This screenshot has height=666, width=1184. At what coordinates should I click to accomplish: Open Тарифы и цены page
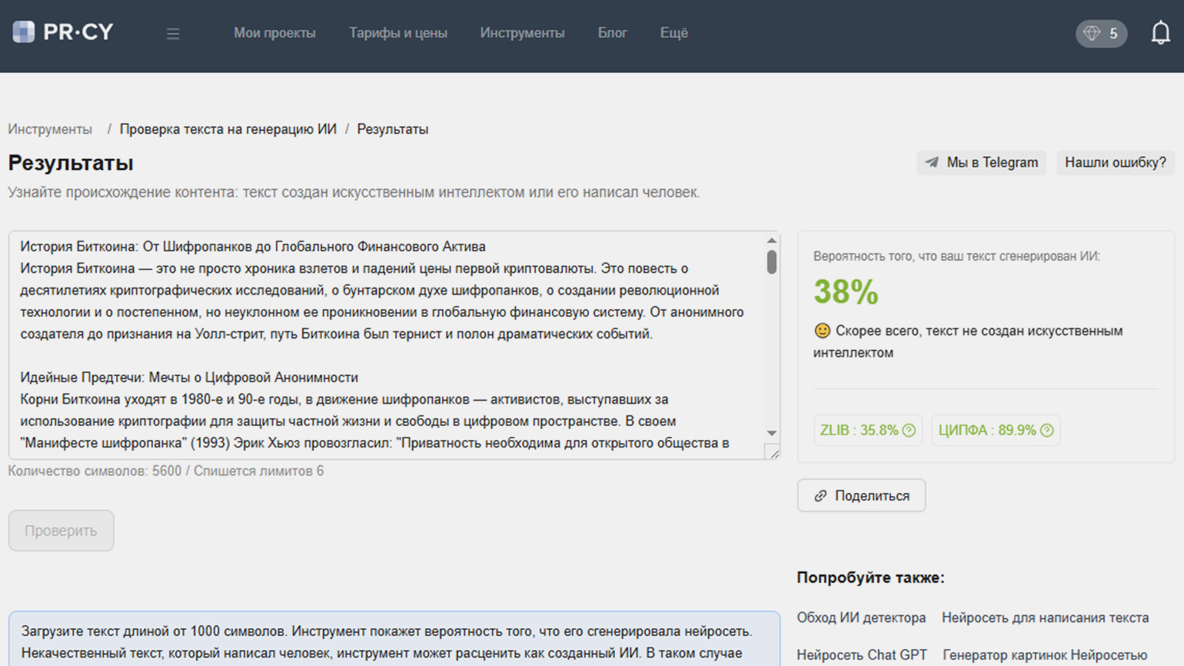pyautogui.click(x=397, y=33)
